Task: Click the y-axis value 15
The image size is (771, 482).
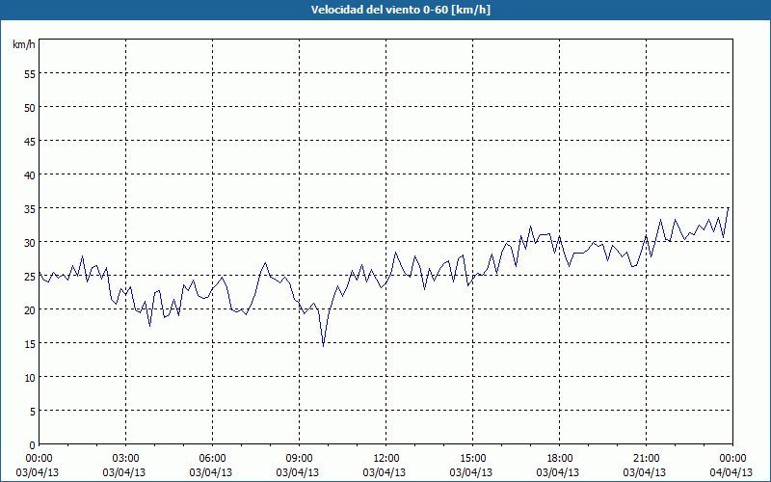Action: coord(30,344)
